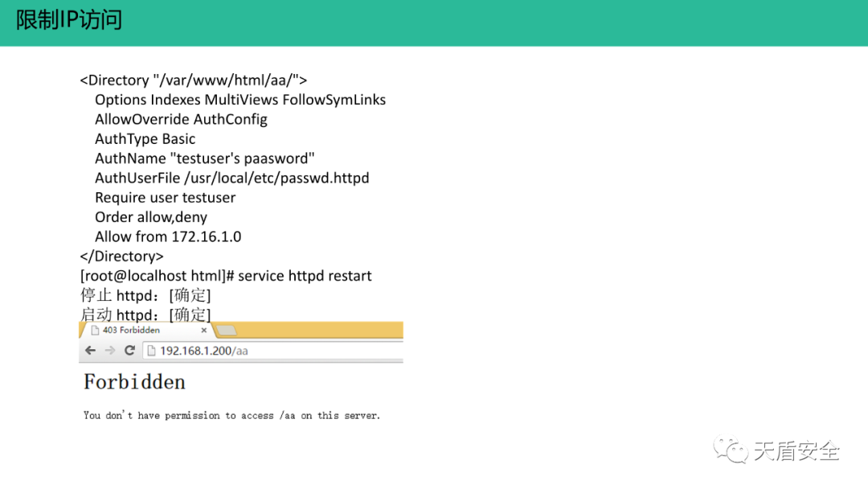The height and width of the screenshot is (489, 868).
Task: Close the 403 Forbidden tab
Action: coord(203,330)
